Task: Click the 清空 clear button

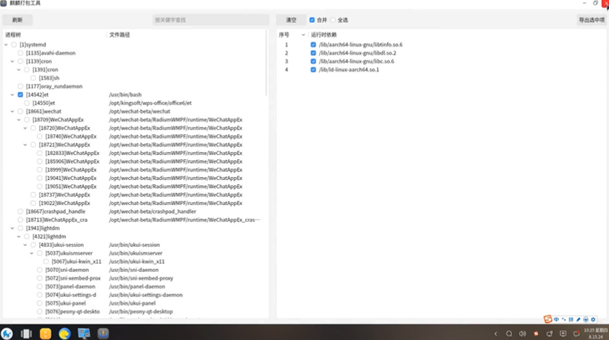Action: (291, 20)
